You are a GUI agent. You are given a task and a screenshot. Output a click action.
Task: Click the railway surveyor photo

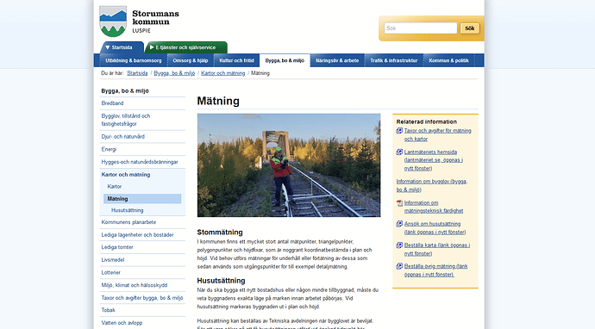pos(289,165)
